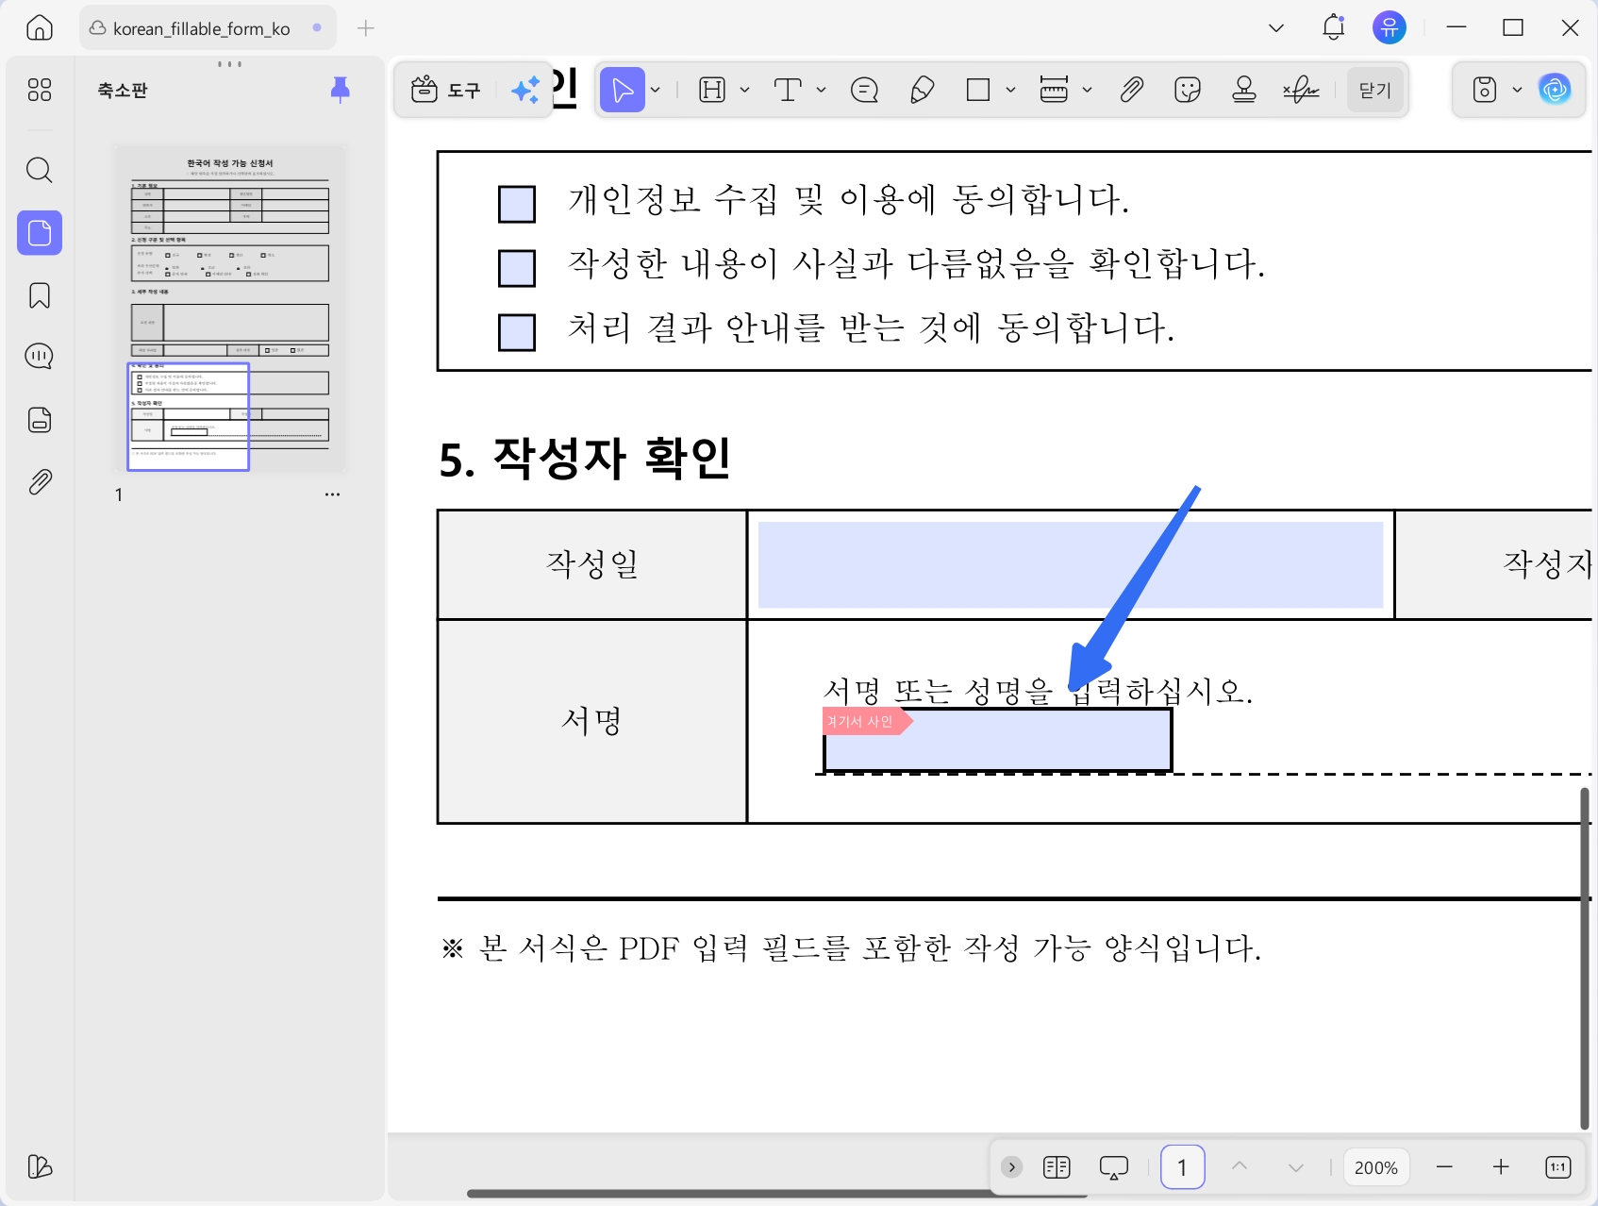
Task: Expand the bottom bar chevron
Action: 1011,1167
